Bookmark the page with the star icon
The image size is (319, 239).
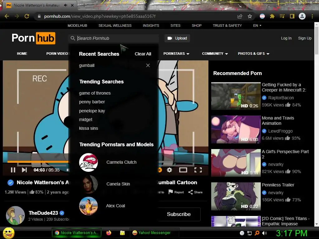[250, 16]
